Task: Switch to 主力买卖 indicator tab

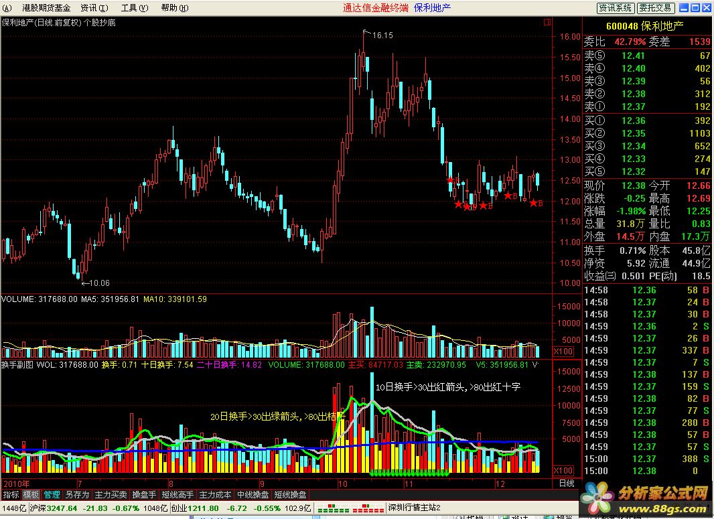Action: tap(111, 494)
